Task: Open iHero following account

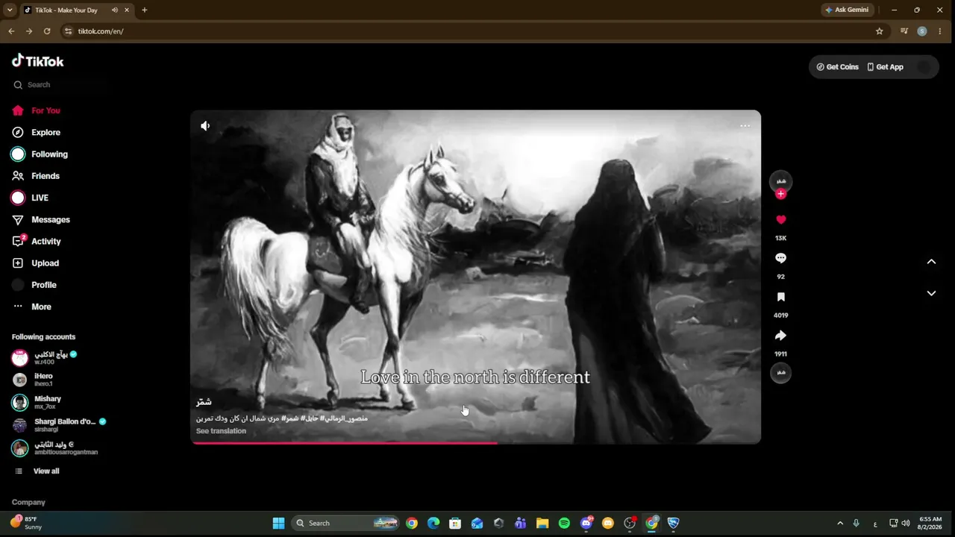Action: coord(43,380)
